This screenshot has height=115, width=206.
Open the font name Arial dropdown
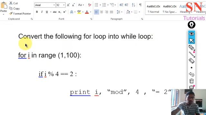pyautogui.click(x=54, y=5)
